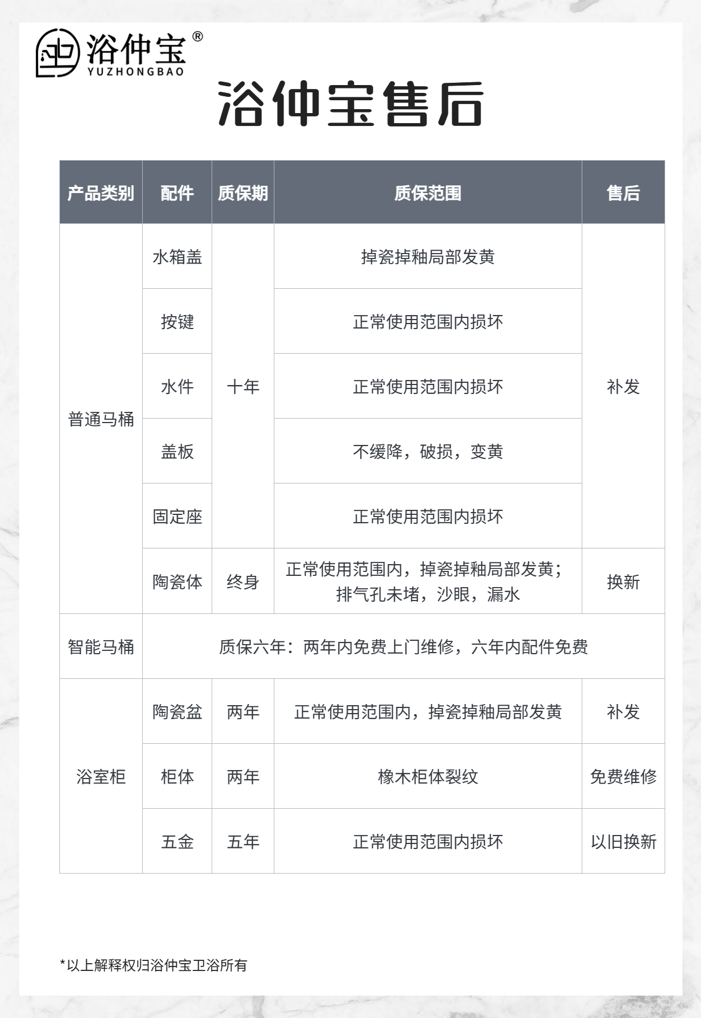The image size is (701, 1018).
Task: Select the 水件 part cell
Action: 177,386
